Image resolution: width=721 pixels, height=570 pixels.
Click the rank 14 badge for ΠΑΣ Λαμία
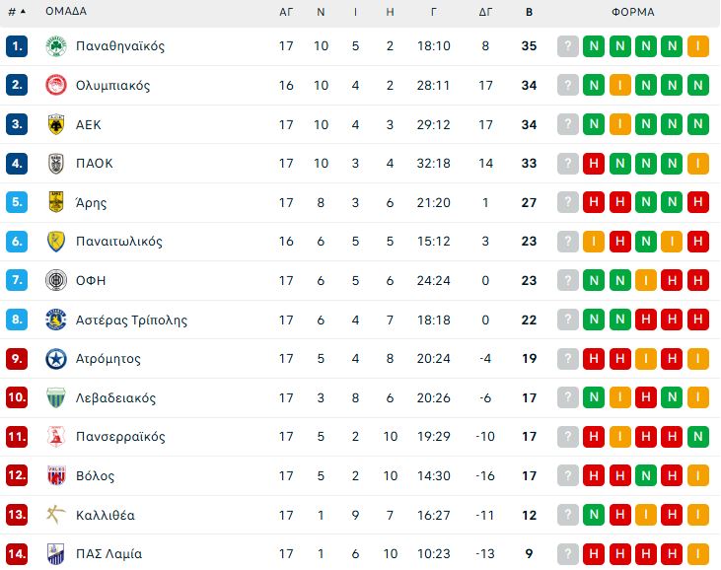pos(17,553)
